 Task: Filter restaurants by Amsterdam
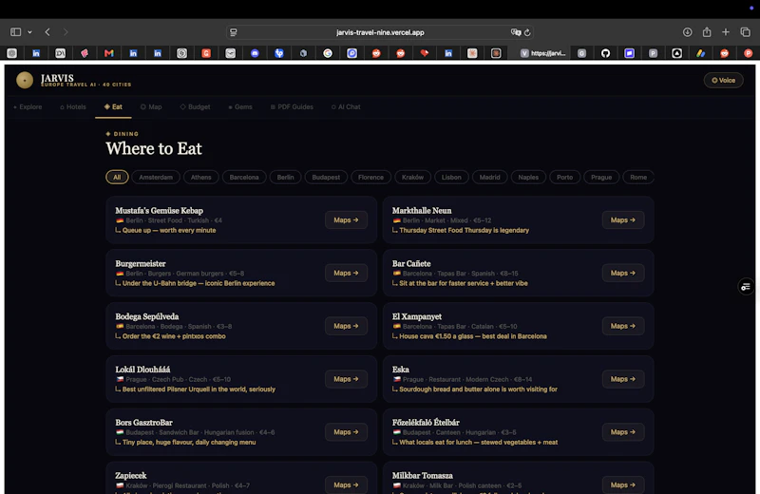(x=156, y=178)
